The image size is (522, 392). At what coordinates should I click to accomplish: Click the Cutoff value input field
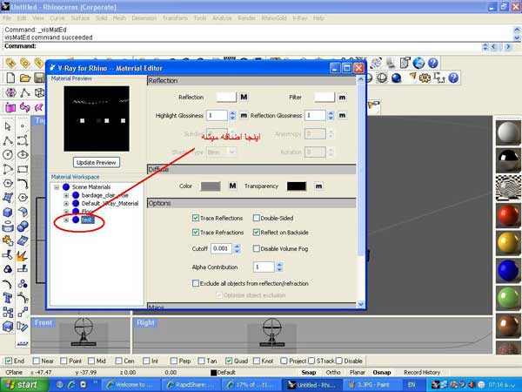coord(221,248)
